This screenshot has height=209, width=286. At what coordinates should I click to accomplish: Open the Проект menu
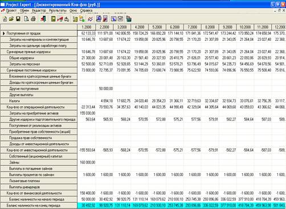click(11, 11)
